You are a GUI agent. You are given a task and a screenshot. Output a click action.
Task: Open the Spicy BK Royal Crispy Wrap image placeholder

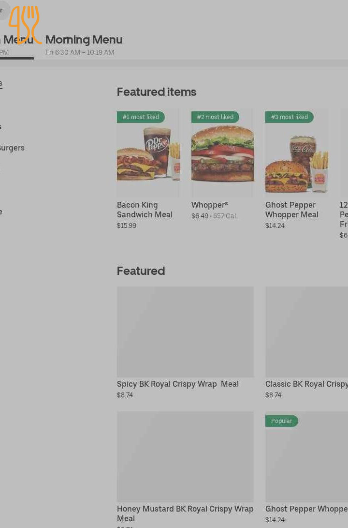(185, 332)
